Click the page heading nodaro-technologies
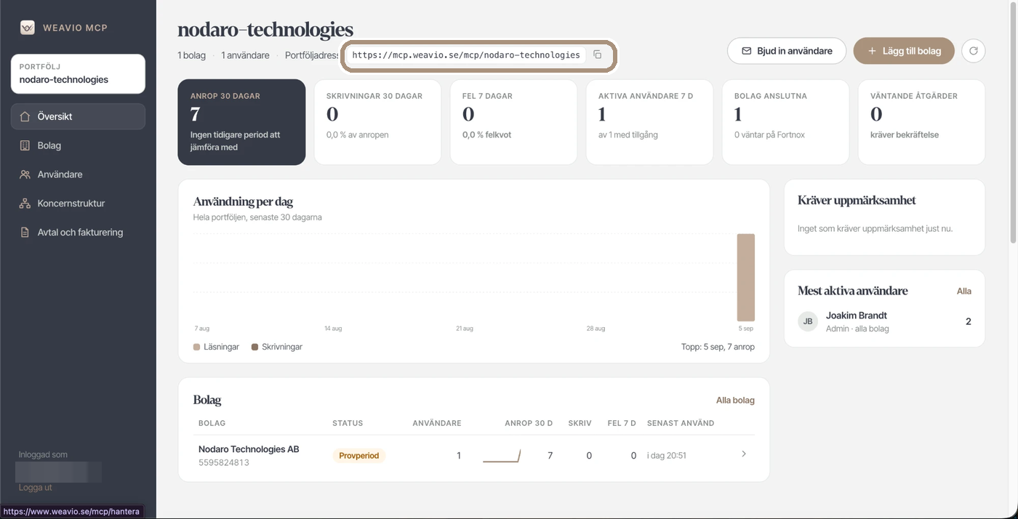This screenshot has height=519, width=1018. (265, 30)
